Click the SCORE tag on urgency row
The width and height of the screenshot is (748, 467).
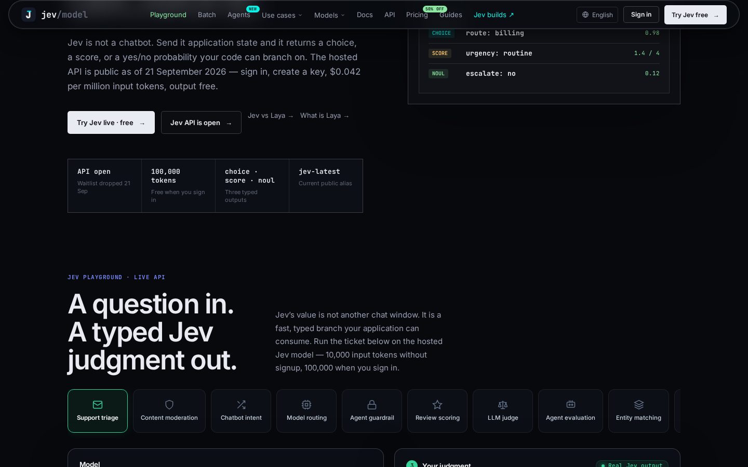(x=440, y=53)
